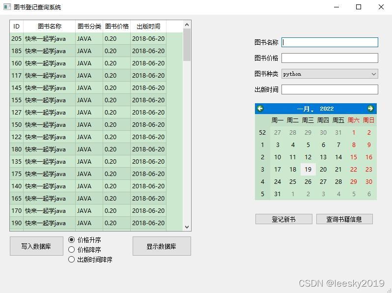Pick calendar date 13

click(x=323, y=157)
